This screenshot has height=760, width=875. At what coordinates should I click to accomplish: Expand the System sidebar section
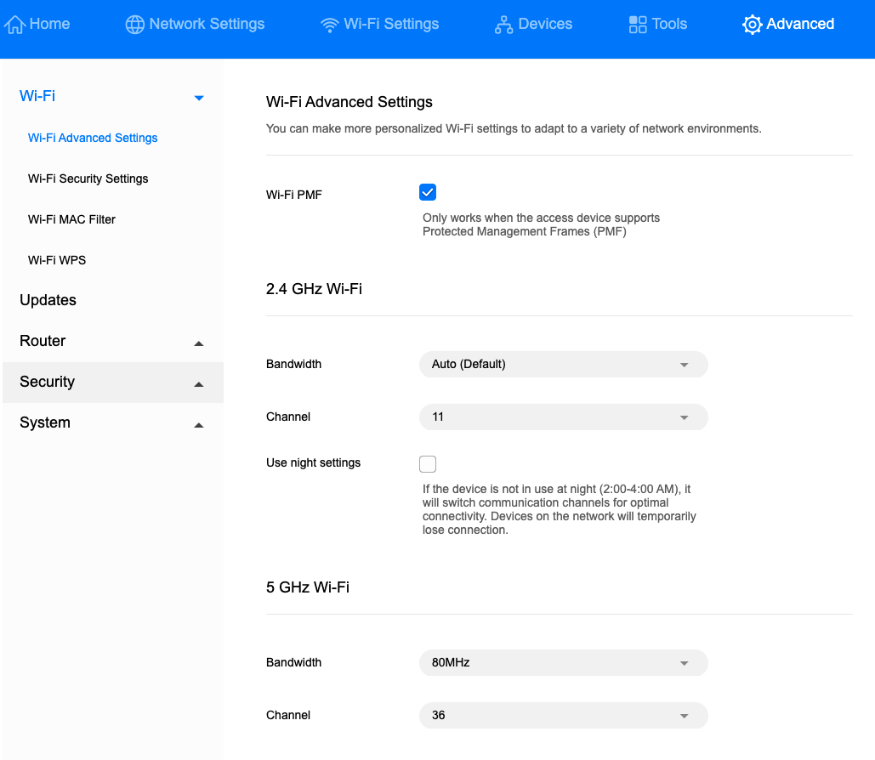pyautogui.click(x=199, y=424)
